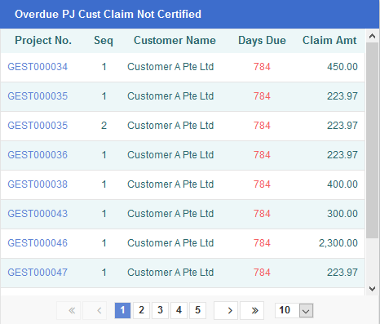This screenshot has width=380, height=324.
Task: Click the scrollbar up arrow
Action: pyautogui.click(x=372, y=36)
